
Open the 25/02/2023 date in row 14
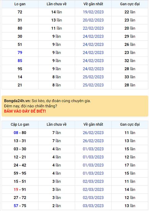(93, 77)
